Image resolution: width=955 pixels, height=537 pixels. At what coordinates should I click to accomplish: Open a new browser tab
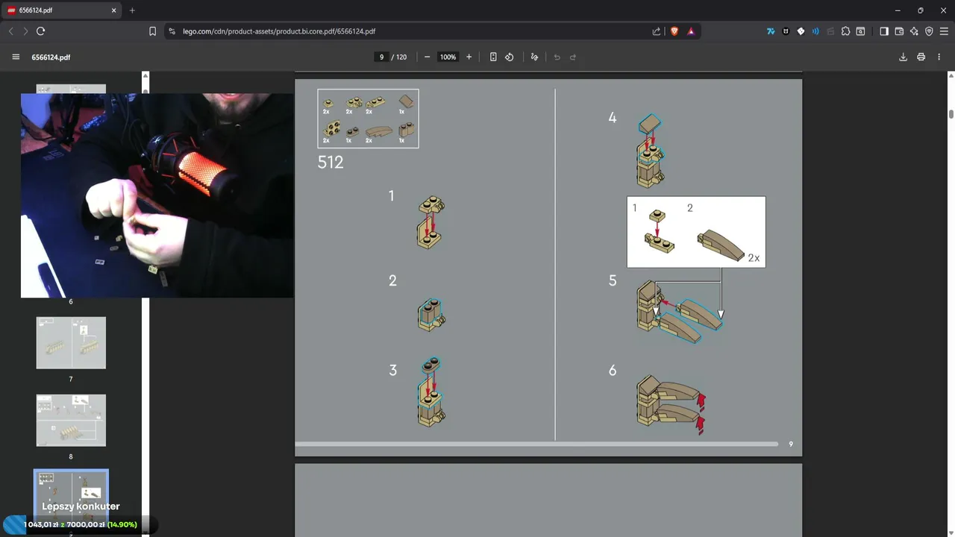pyautogui.click(x=132, y=10)
